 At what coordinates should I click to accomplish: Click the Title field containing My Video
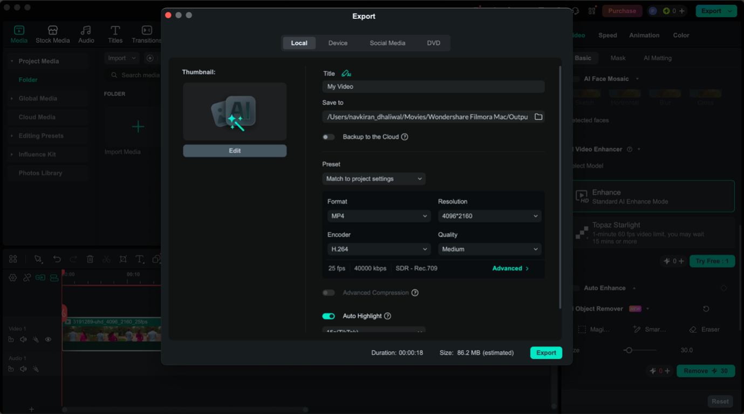pos(433,86)
